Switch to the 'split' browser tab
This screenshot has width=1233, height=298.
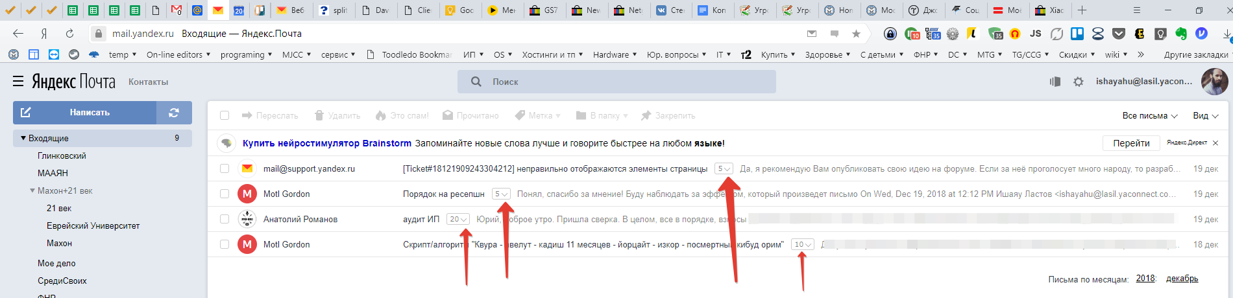click(334, 10)
